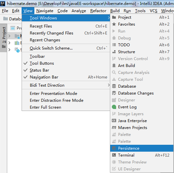Click the Capture Analysis magnifier icon

(x=114, y=73)
